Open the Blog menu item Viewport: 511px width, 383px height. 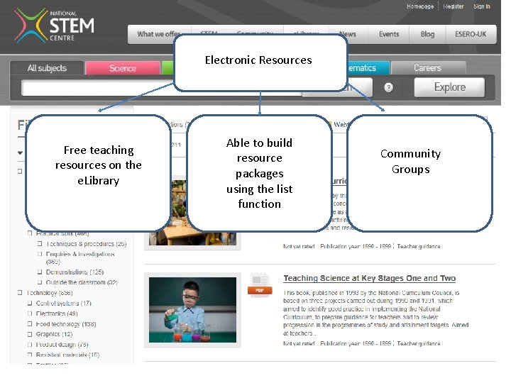click(x=427, y=34)
